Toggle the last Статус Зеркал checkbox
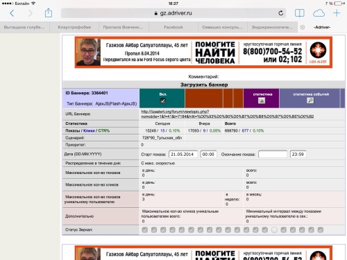347x260 pixels. [321, 229]
